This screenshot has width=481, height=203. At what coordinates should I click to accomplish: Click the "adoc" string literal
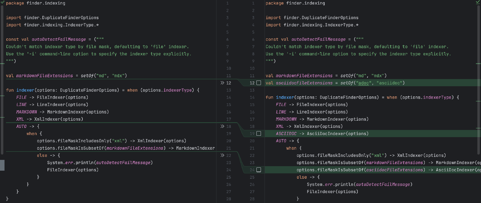point(363,83)
